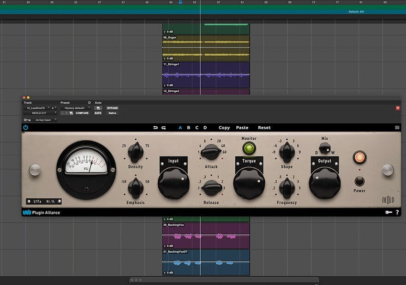Screen dimensions: 406x285
Task: Open the hamburger menu in plugin toolbar
Action: pyautogui.click(x=397, y=128)
